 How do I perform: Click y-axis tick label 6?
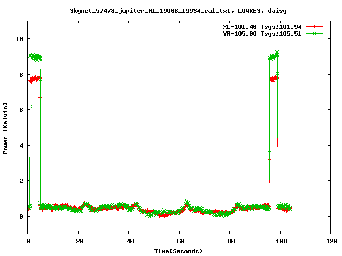[21, 110]
